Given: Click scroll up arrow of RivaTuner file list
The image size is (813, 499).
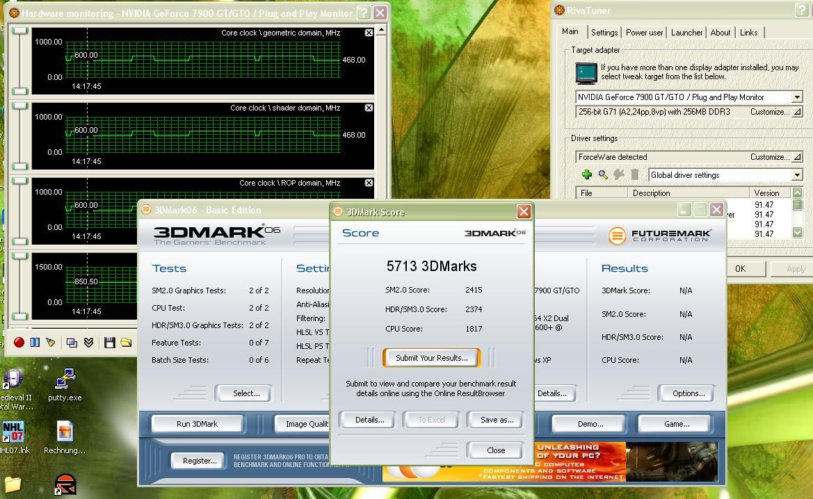Looking at the screenshot, I should pos(798,193).
